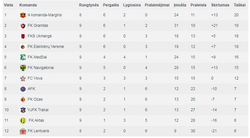Open the FK Navigatoriai team name link

(x=41, y=68)
